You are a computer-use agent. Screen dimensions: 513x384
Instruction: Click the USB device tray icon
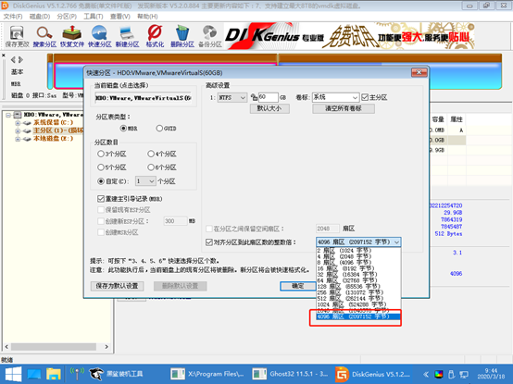click(x=451, y=374)
